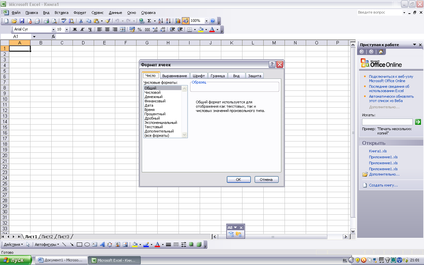Expand the Name Box dropdown arrow
This screenshot has height=265, width=424.
(34, 37)
